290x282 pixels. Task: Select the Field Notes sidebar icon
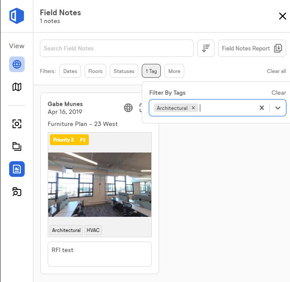click(x=17, y=169)
